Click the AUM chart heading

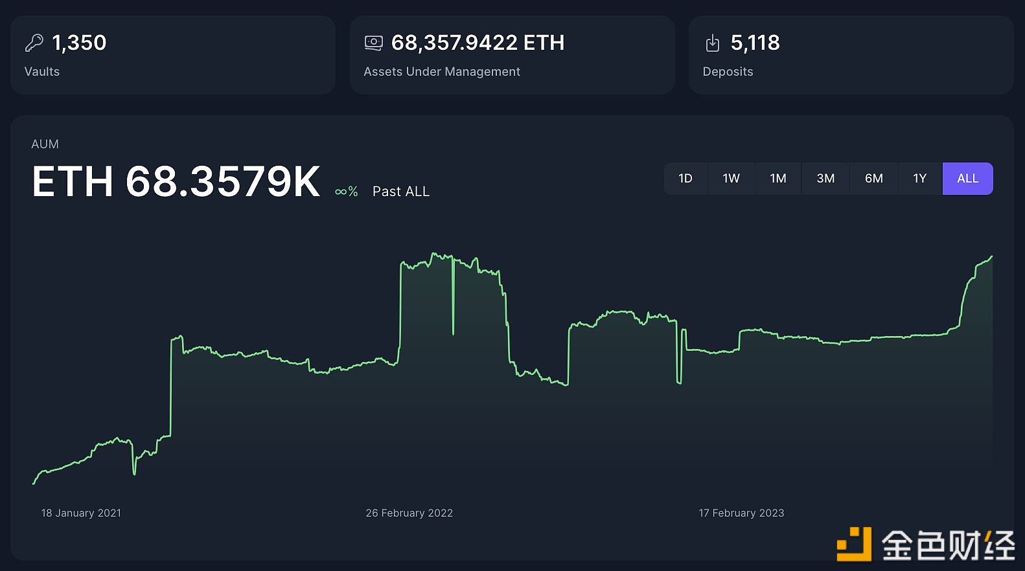click(45, 144)
